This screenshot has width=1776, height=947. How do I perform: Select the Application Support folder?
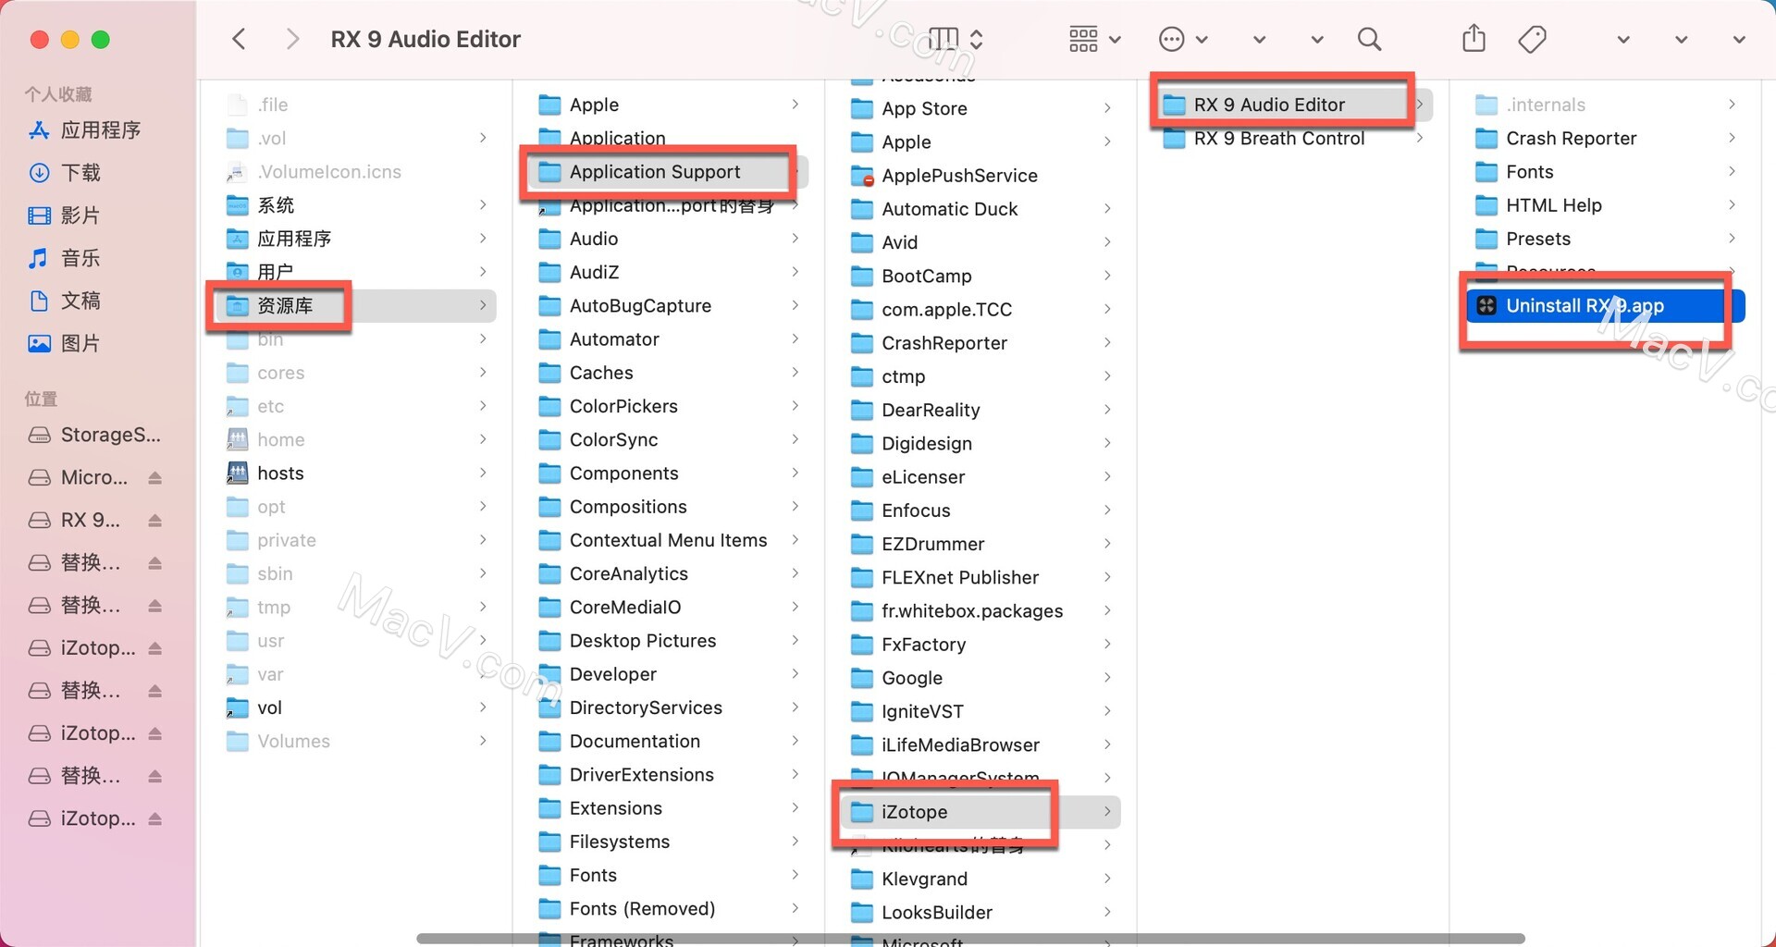click(668, 172)
